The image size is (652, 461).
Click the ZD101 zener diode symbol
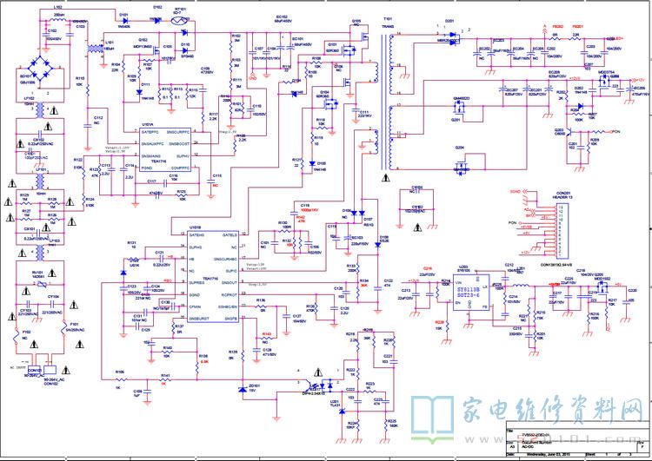[243, 391]
